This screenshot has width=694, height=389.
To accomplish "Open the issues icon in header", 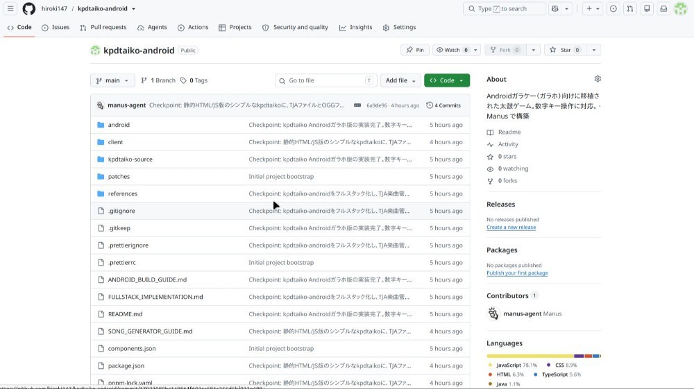I will click(x=613, y=8).
